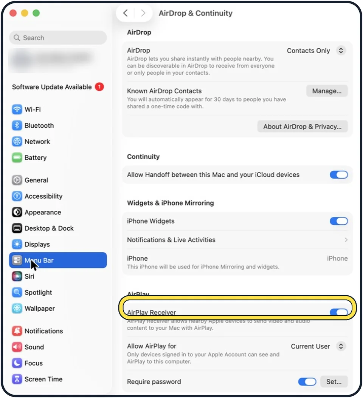Image resolution: width=363 pixels, height=398 pixels.
Task: Click the General gear icon
Action: click(17, 180)
